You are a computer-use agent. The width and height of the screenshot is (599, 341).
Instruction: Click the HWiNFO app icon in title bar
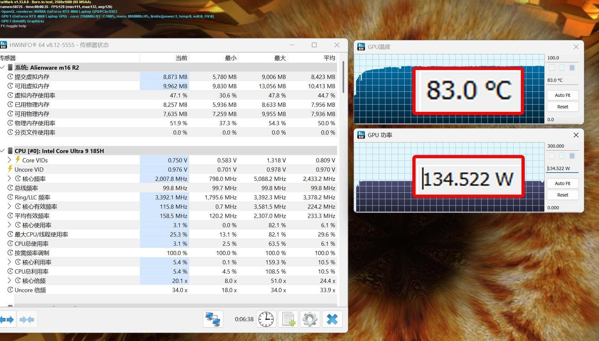pyautogui.click(x=4, y=45)
